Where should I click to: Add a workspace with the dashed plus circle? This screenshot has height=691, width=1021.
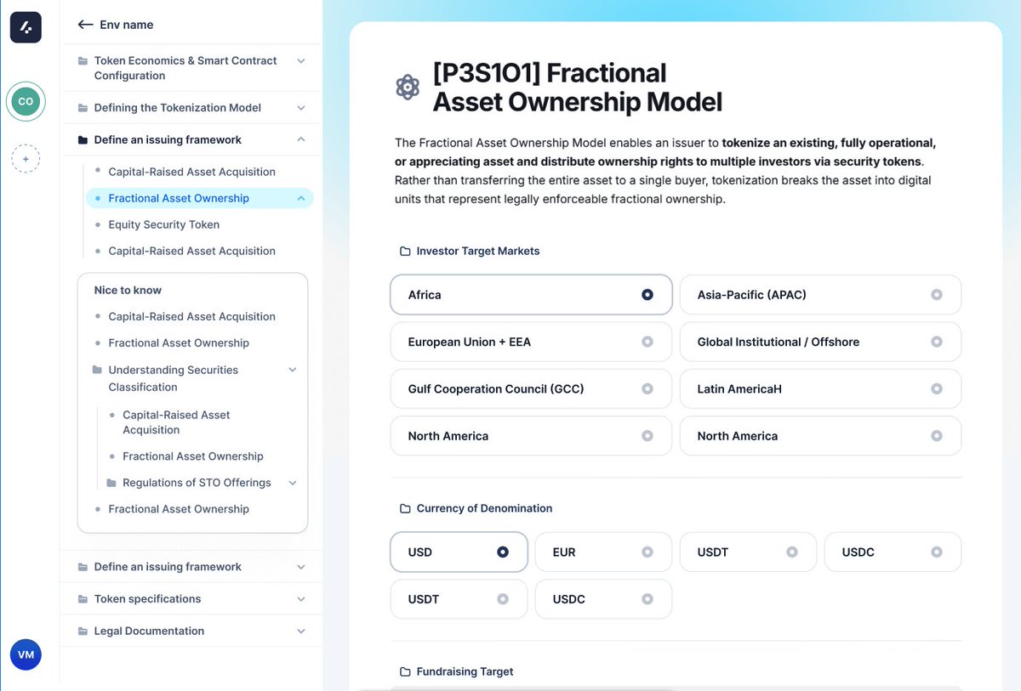click(26, 158)
